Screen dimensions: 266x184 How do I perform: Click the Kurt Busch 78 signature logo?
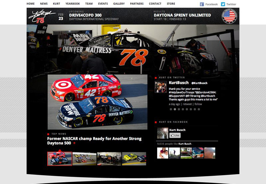tap(42, 16)
